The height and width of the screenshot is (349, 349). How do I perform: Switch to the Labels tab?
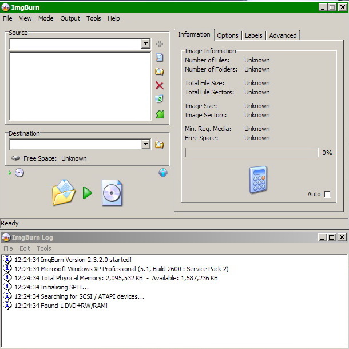253,35
